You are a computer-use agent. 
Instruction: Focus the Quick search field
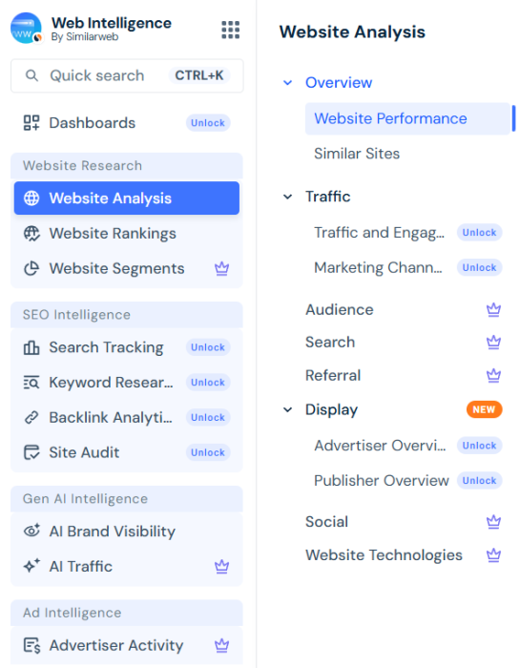pyautogui.click(x=127, y=75)
